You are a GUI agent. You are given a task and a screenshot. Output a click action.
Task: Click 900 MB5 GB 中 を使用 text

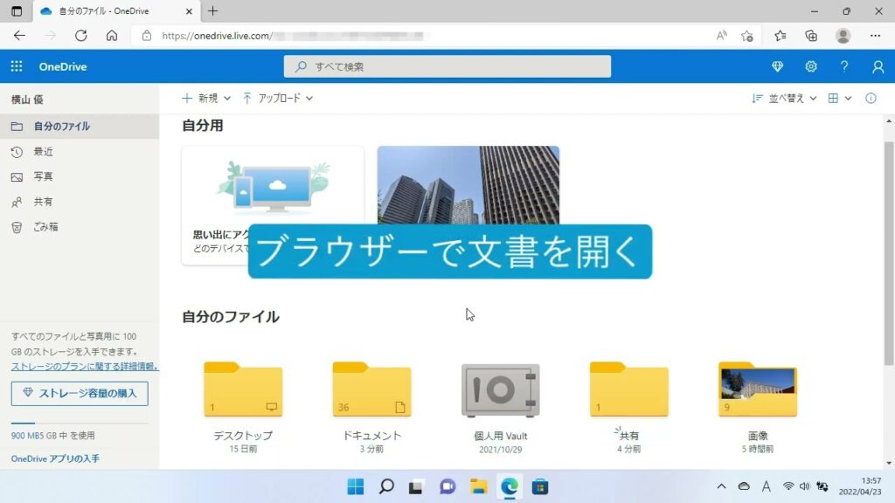coord(53,436)
